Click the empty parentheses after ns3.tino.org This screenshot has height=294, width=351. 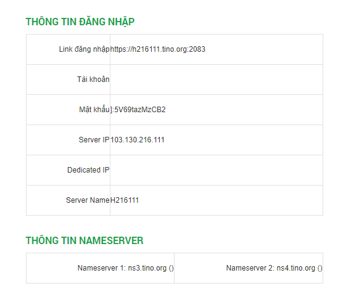click(171, 268)
